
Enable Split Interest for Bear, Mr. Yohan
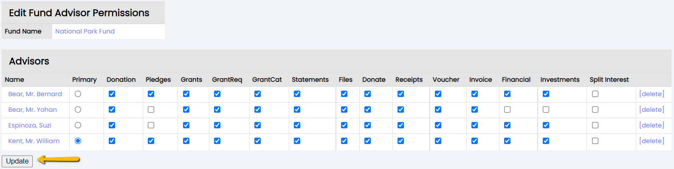pos(595,110)
